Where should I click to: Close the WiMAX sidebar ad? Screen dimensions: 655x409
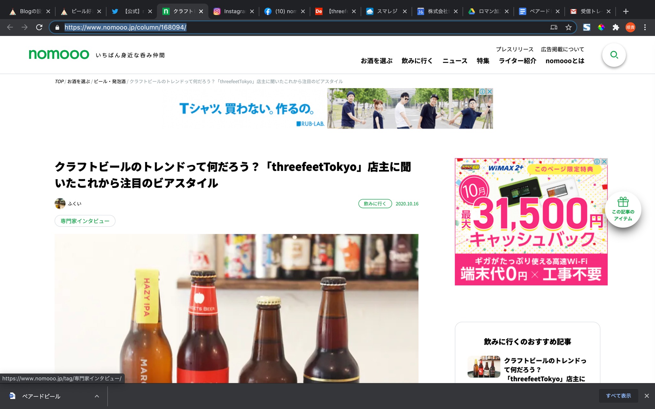[x=604, y=162]
